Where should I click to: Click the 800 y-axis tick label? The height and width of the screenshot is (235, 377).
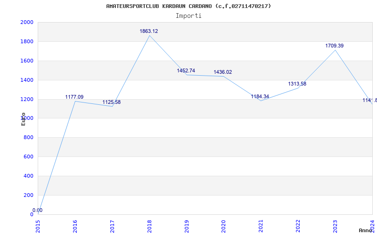pos(29,138)
